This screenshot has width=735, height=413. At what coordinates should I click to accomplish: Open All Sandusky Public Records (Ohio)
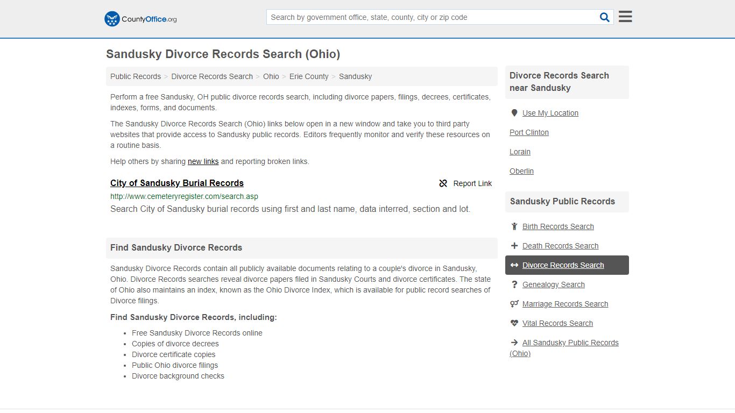(564, 348)
